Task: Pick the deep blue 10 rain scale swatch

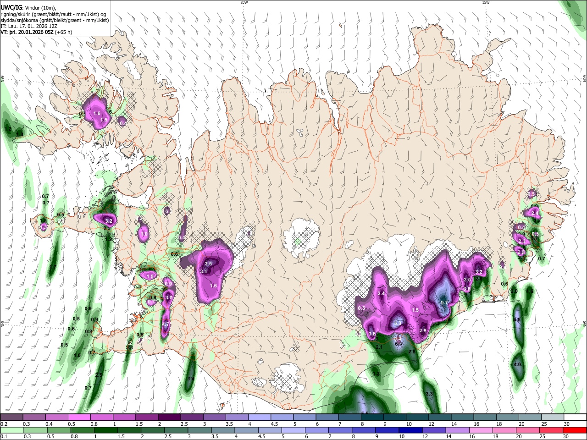Action: click(410, 430)
